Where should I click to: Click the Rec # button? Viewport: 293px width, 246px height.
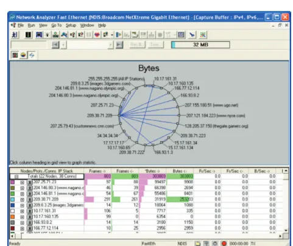138,44
